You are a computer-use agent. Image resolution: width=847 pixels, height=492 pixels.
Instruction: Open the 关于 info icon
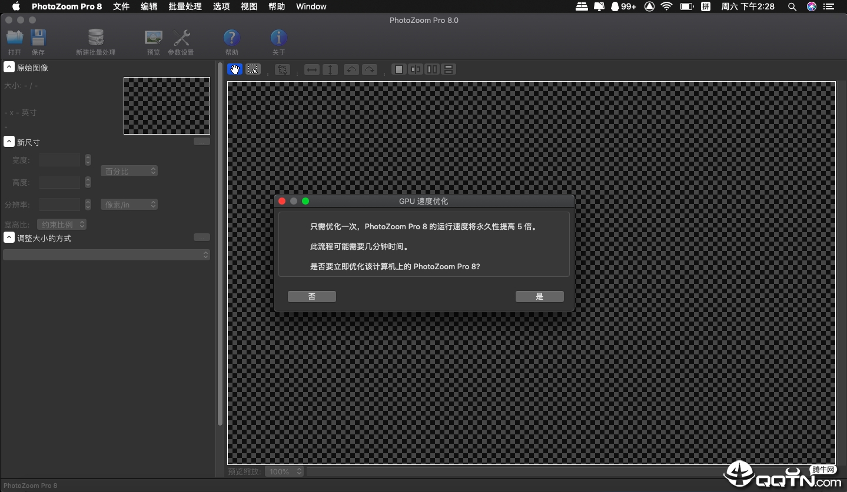click(279, 38)
